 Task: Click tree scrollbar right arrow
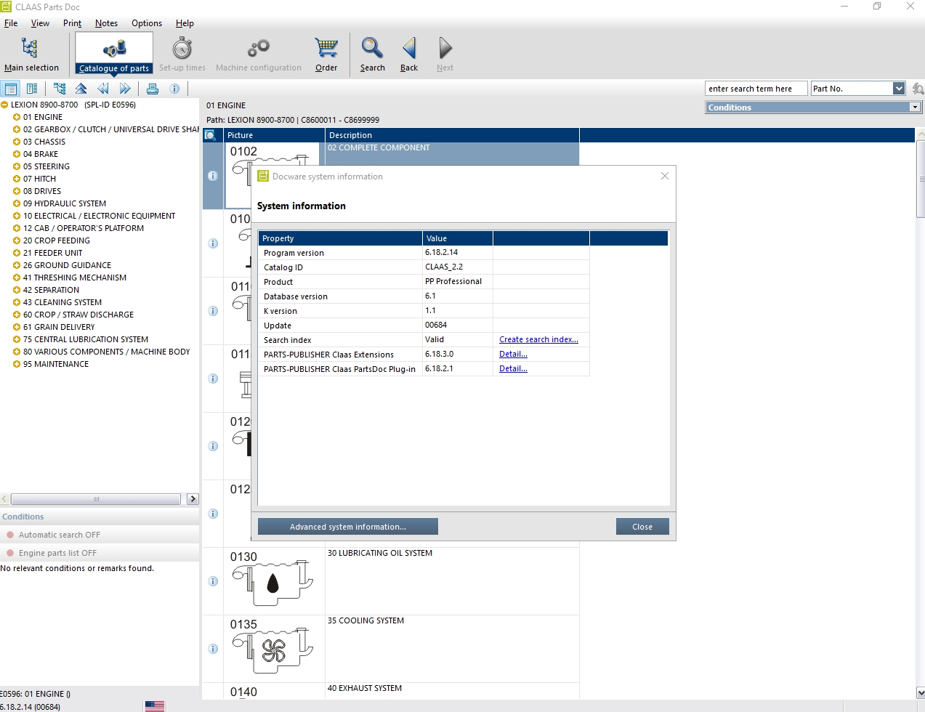pos(193,499)
